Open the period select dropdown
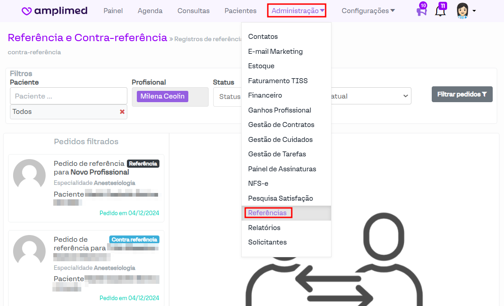Image resolution: width=504 pixels, height=306 pixels. click(370, 96)
